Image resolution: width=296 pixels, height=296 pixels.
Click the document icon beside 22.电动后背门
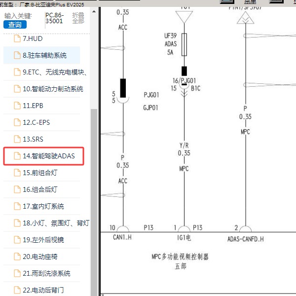[17, 290]
